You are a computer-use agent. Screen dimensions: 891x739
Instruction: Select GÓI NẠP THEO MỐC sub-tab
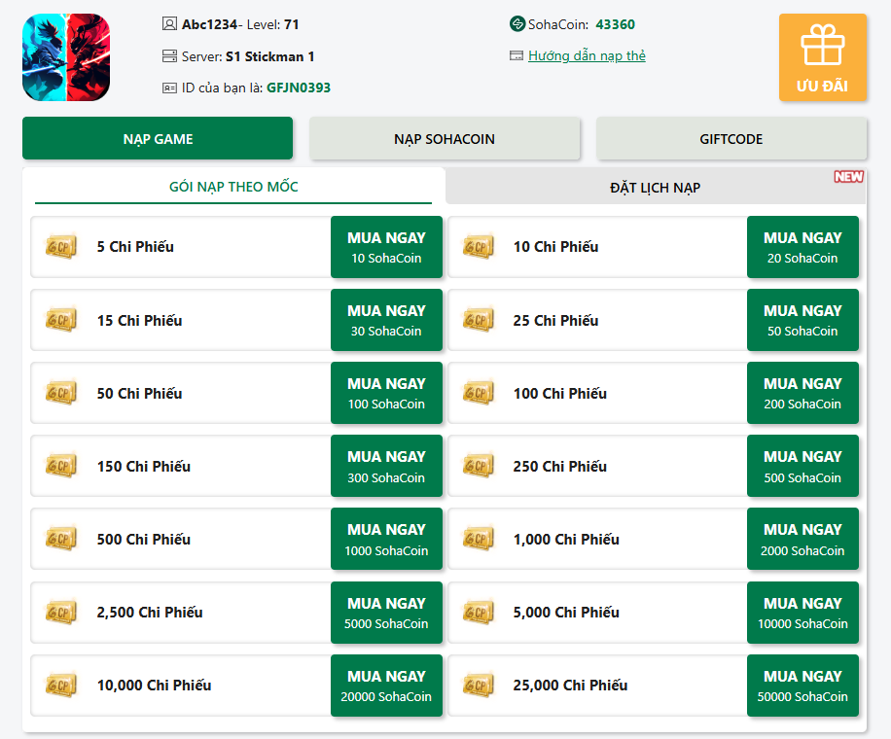pyautogui.click(x=233, y=187)
